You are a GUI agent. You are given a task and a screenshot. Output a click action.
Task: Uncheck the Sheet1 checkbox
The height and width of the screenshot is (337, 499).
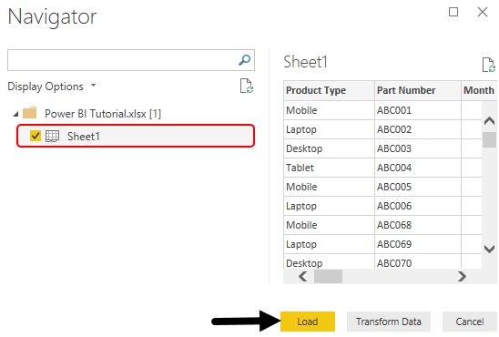[x=36, y=136]
